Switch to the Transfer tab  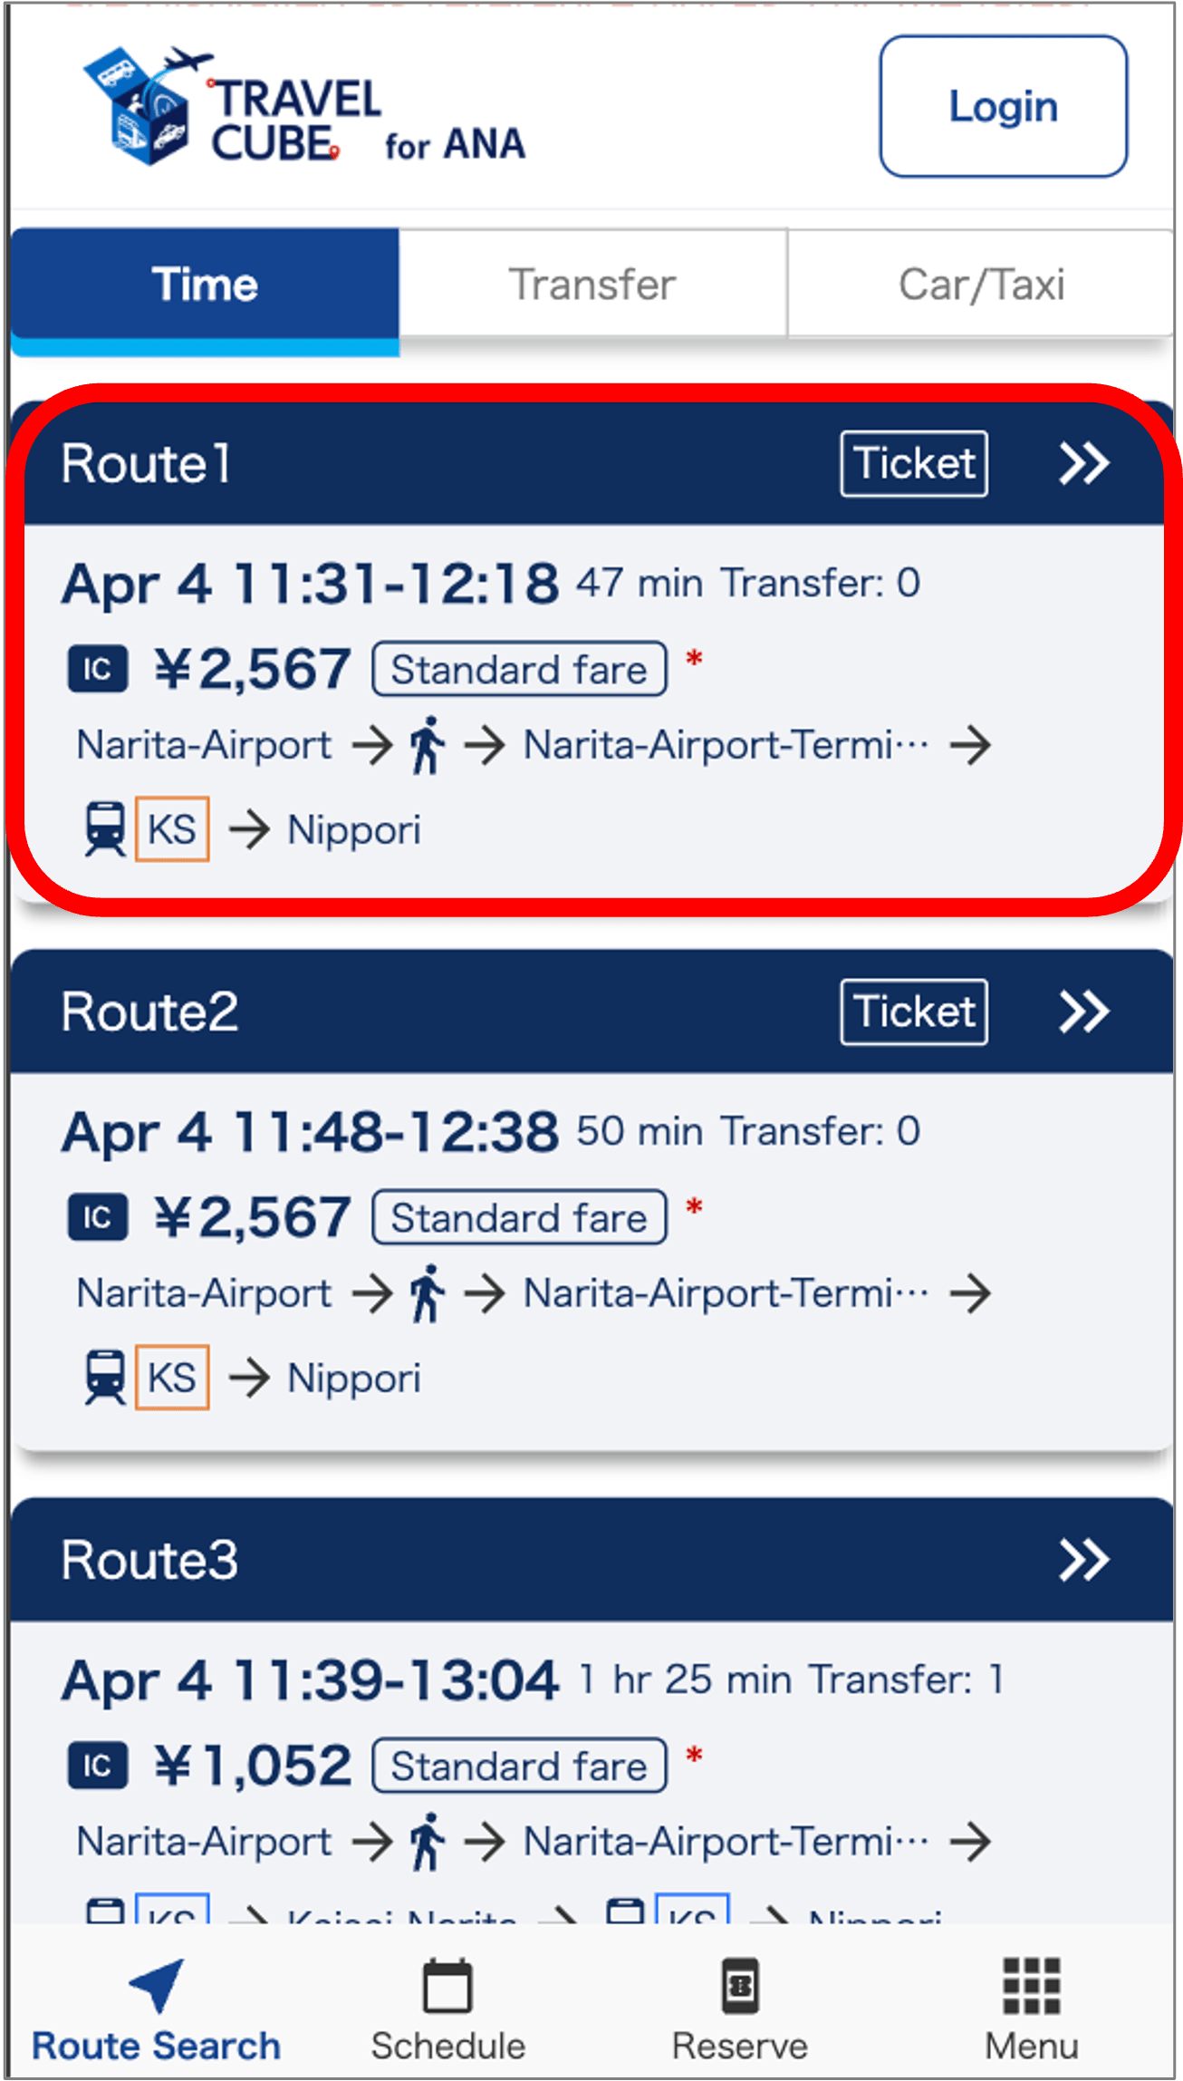tap(592, 285)
